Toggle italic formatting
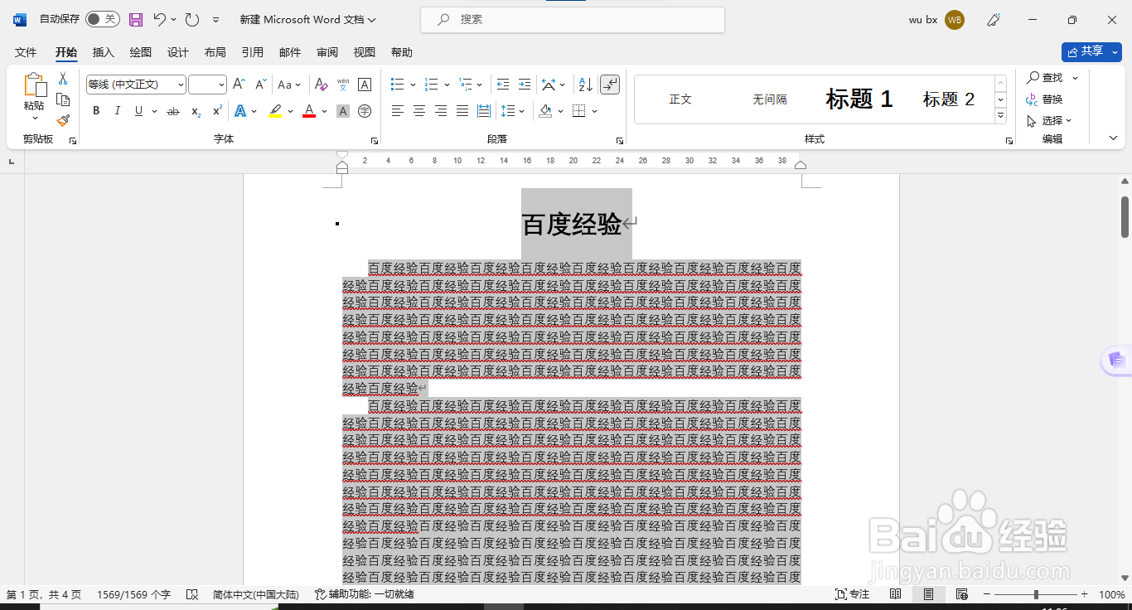This screenshot has height=610, width=1132. [x=118, y=111]
